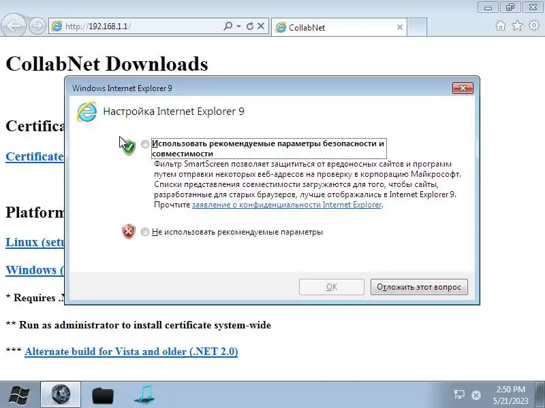The width and height of the screenshot is (545, 408).
Task: Click the page icon in the address bar
Action: pyautogui.click(x=57, y=27)
